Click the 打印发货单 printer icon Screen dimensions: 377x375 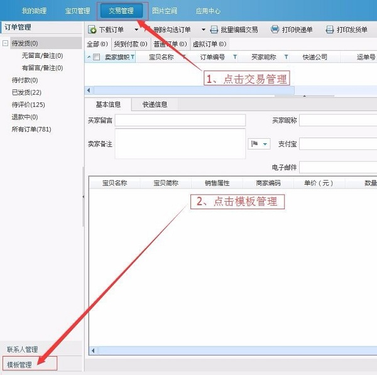tap(330, 30)
